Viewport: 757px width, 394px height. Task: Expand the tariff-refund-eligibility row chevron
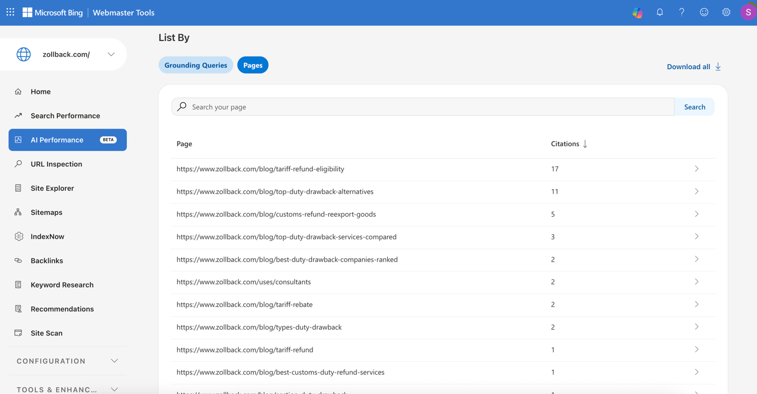[697, 168]
